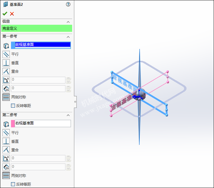Toggle the offset distance option in second reference

pyautogui.click(x=6, y=167)
